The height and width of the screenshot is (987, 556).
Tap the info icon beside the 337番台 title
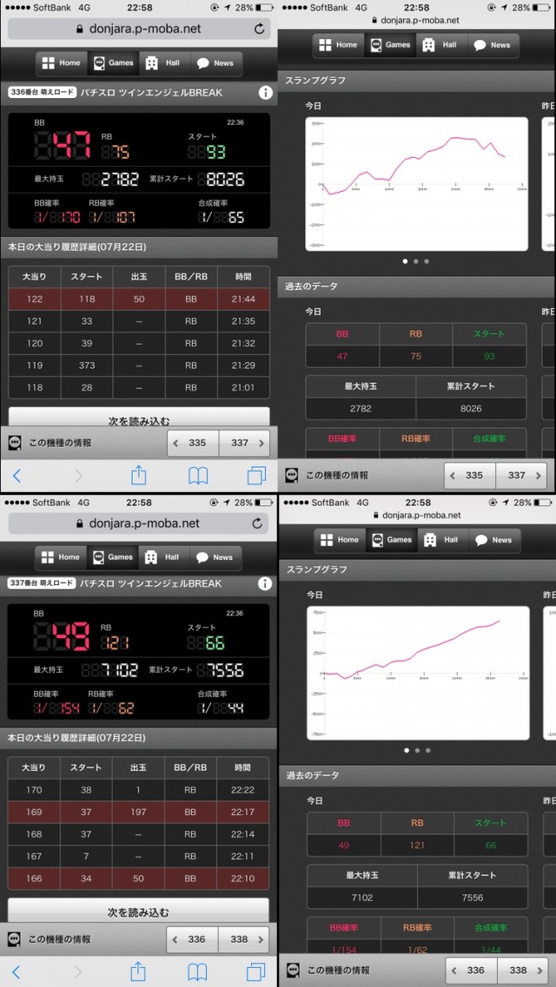[x=265, y=584]
